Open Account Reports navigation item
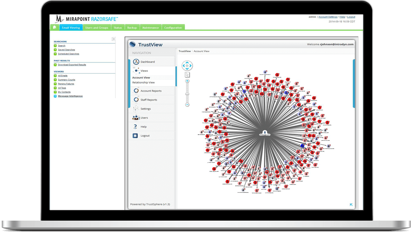The width and height of the screenshot is (411, 232). click(x=153, y=91)
